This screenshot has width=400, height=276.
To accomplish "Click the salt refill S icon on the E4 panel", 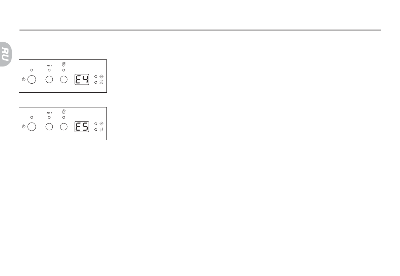I will [101, 82].
